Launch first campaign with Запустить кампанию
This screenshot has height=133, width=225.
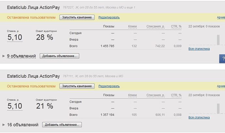[x=77, y=17]
